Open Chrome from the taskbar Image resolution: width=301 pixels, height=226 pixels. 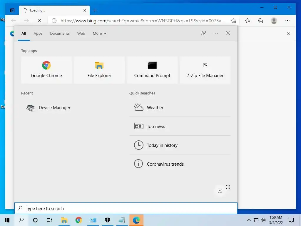(x=78, y=220)
